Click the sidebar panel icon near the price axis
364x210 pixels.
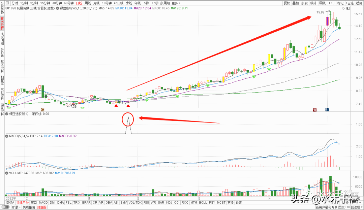(x=348, y=8)
